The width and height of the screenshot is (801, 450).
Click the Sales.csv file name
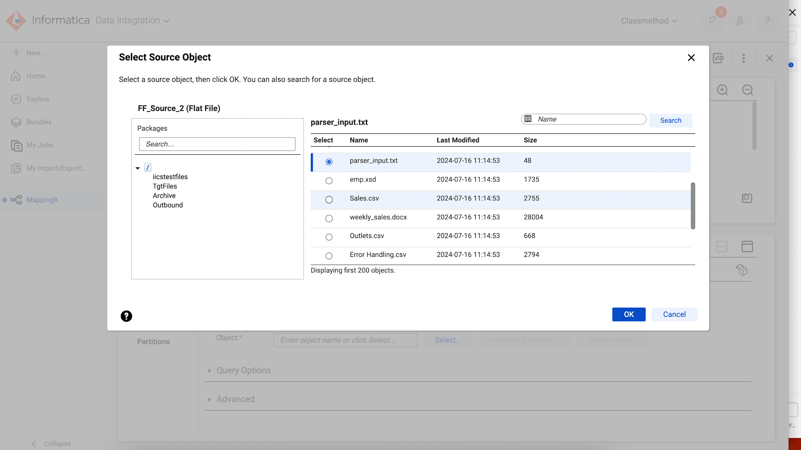click(x=364, y=198)
